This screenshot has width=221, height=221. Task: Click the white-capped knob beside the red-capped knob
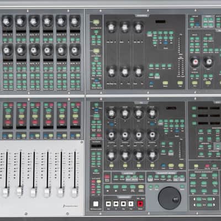pyautogui.click(x=208, y=62)
